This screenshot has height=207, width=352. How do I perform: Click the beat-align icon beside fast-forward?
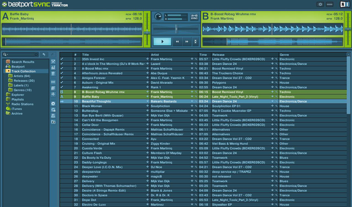[x=195, y=41]
